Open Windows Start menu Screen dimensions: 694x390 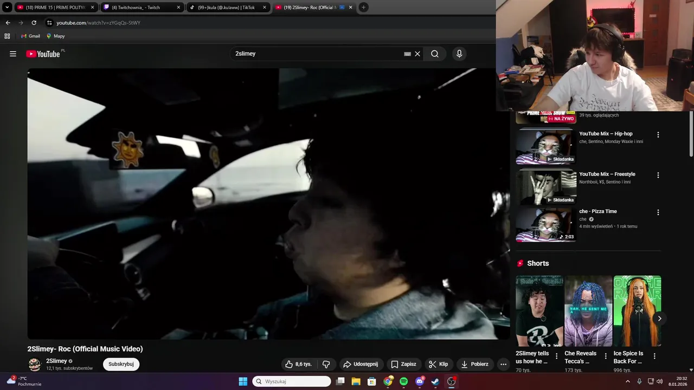(243, 381)
